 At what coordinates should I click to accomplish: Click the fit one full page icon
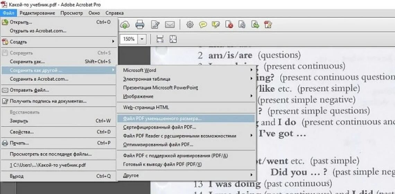(173, 39)
